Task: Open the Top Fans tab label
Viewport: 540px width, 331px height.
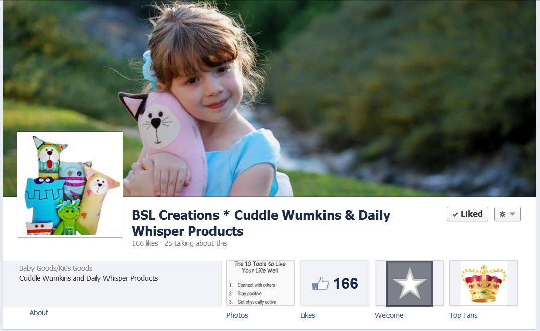Action: [x=463, y=315]
